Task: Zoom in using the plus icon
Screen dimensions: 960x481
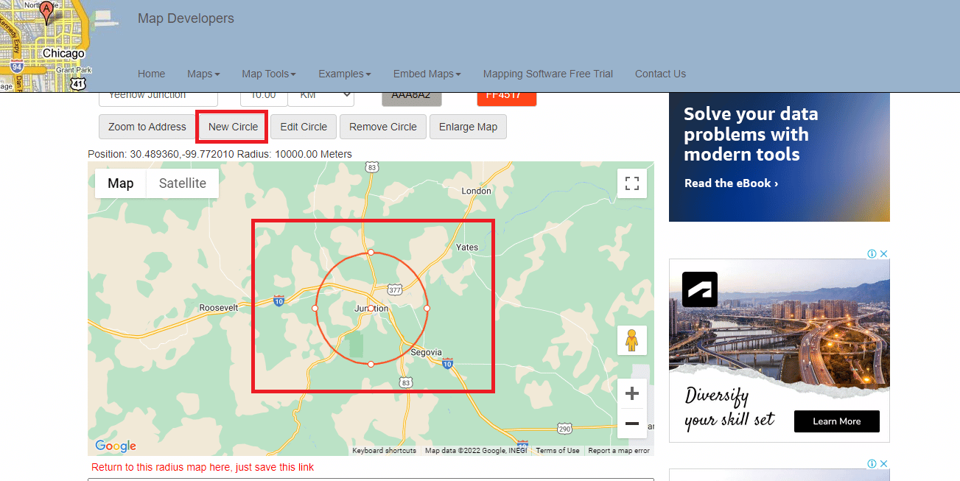Action: [631, 393]
